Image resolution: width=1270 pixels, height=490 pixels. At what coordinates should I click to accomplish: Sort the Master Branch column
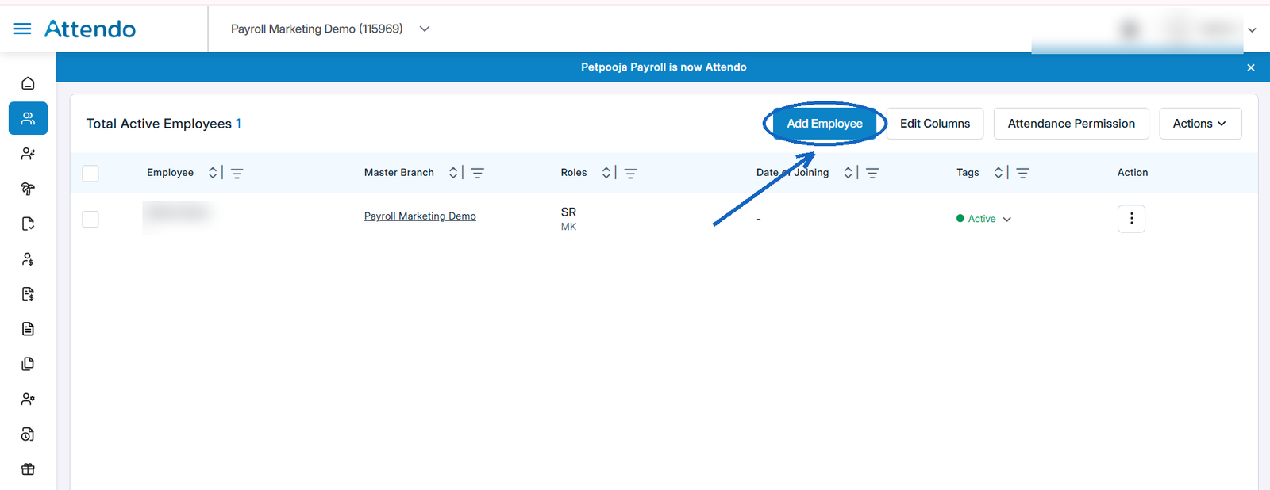click(x=453, y=173)
